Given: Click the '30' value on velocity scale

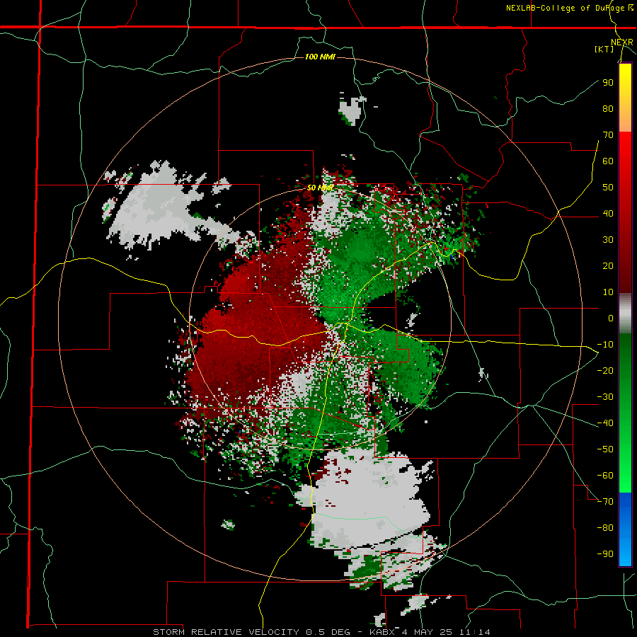Looking at the screenshot, I should coord(608,240).
